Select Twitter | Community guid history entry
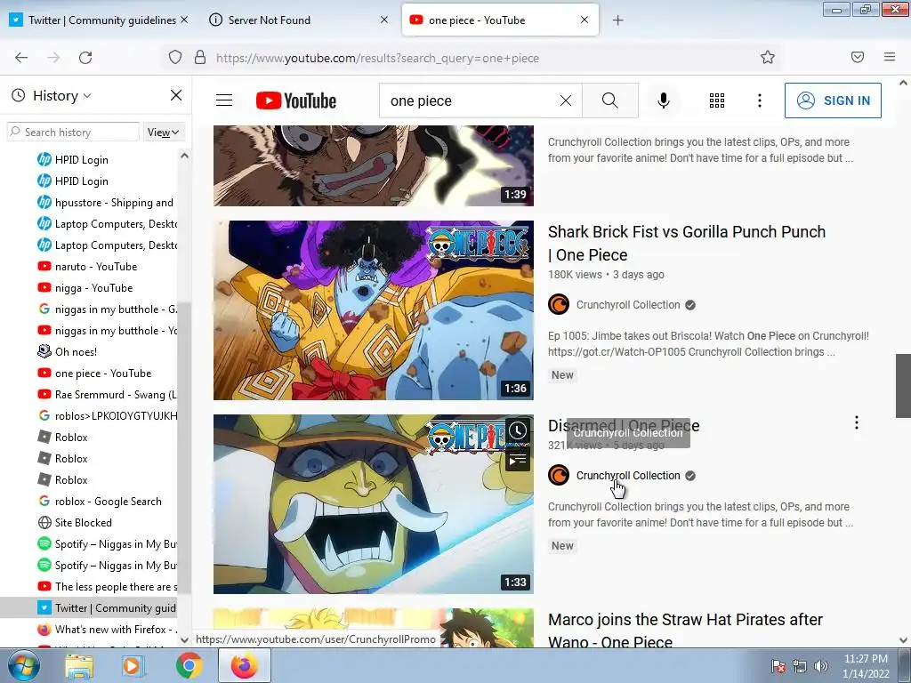 pos(107,608)
